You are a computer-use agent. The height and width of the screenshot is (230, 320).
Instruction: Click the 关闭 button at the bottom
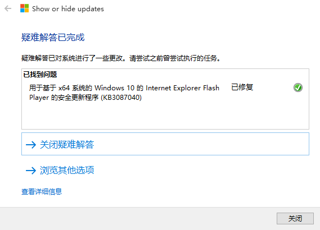click(295, 218)
